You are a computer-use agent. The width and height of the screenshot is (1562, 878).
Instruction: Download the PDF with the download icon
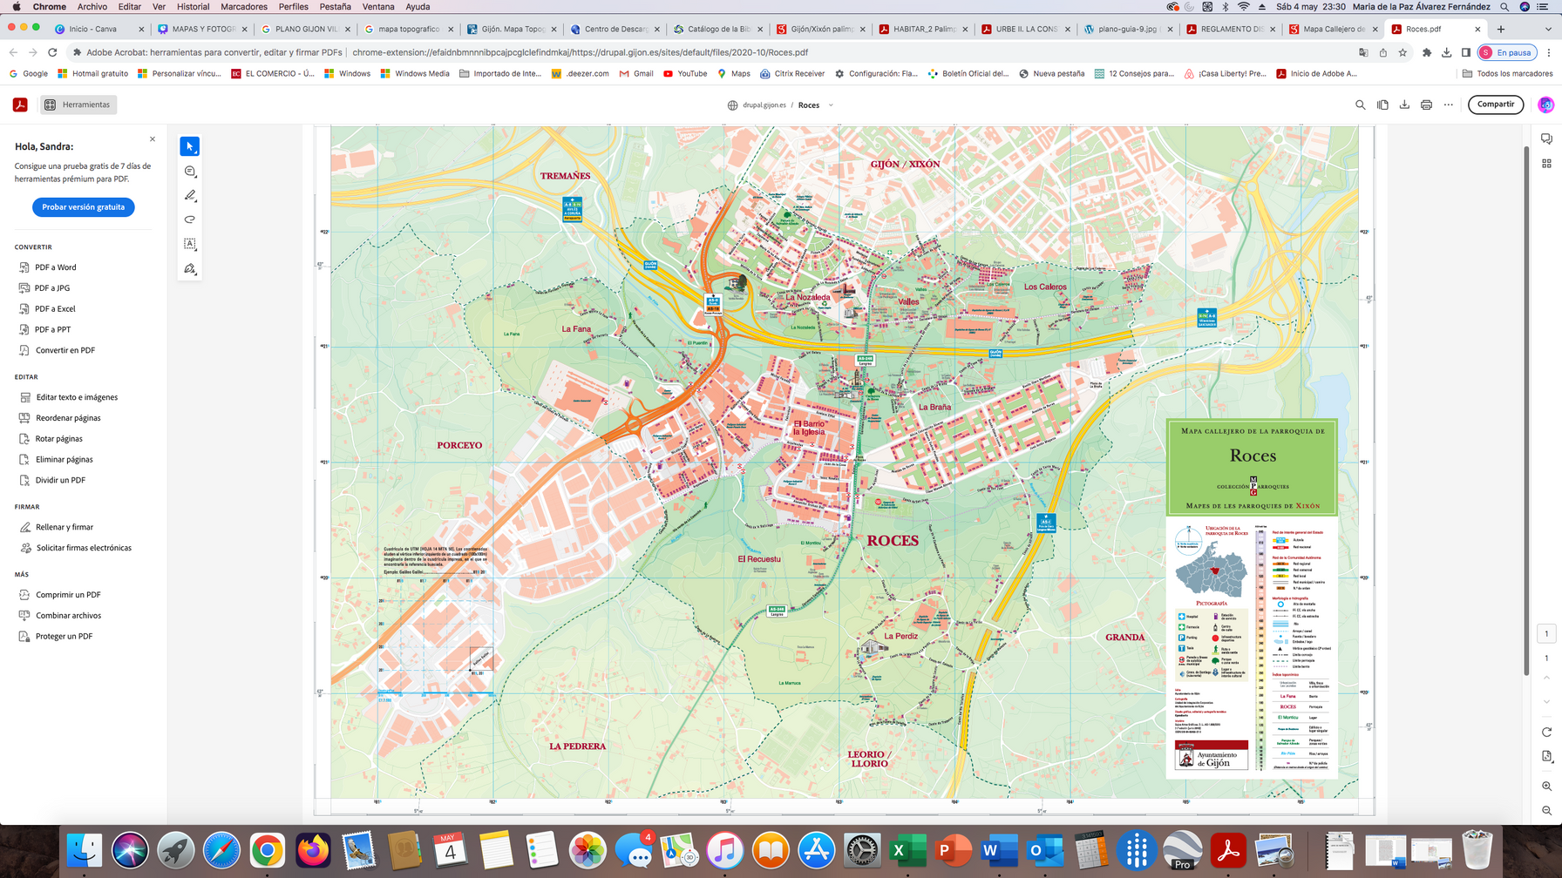[x=1404, y=105]
